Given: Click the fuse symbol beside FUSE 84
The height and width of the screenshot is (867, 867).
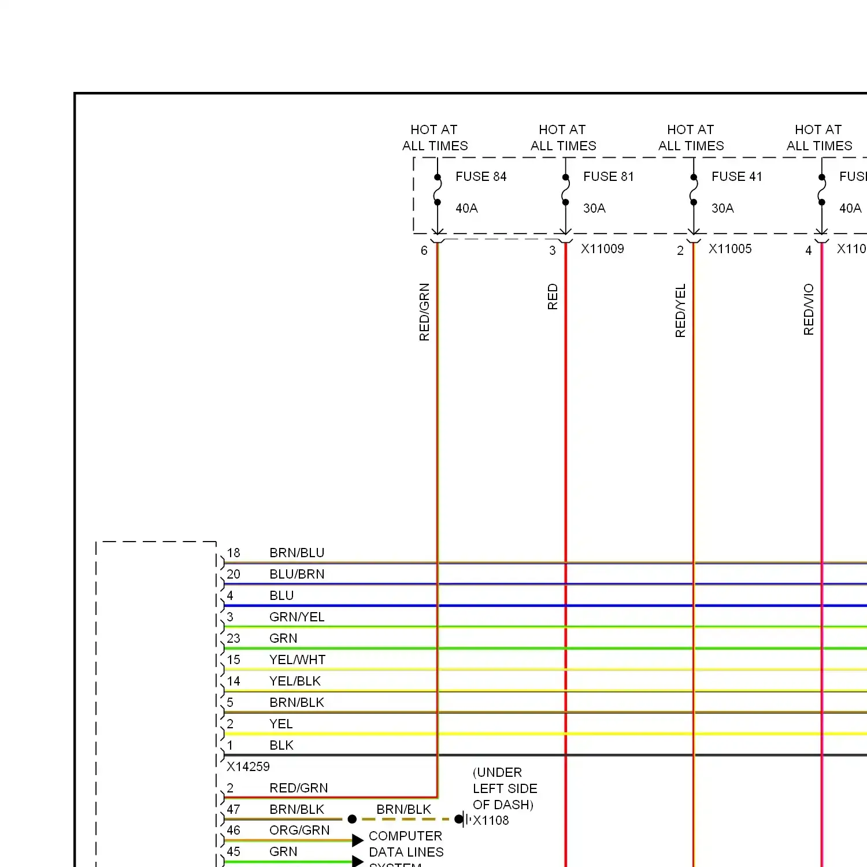Looking at the screenshot, I should (x=438, y=190).
